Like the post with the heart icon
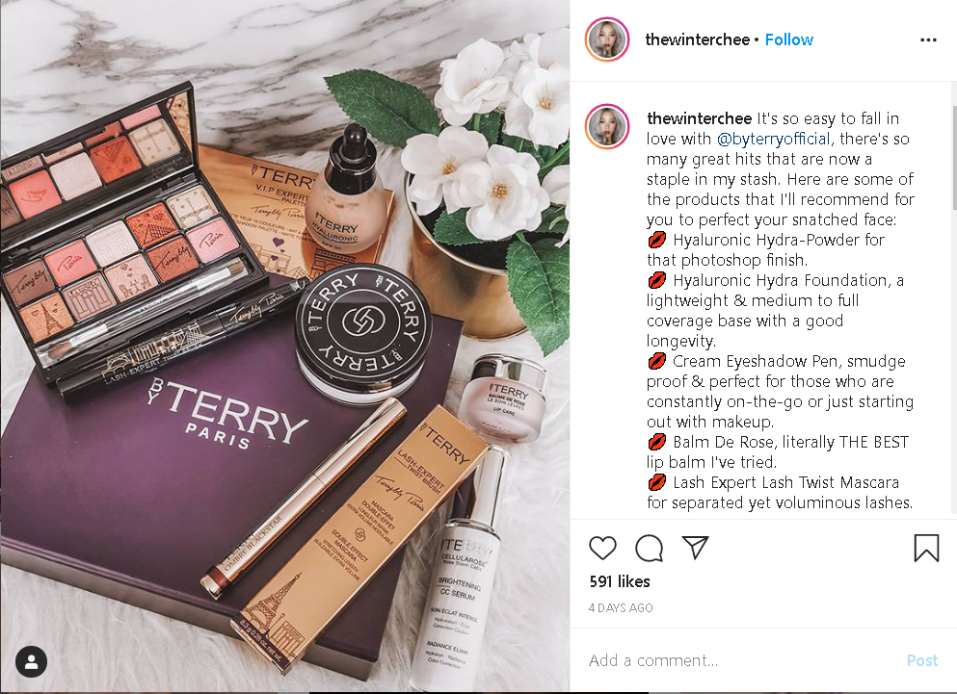 tap(602, 548)
